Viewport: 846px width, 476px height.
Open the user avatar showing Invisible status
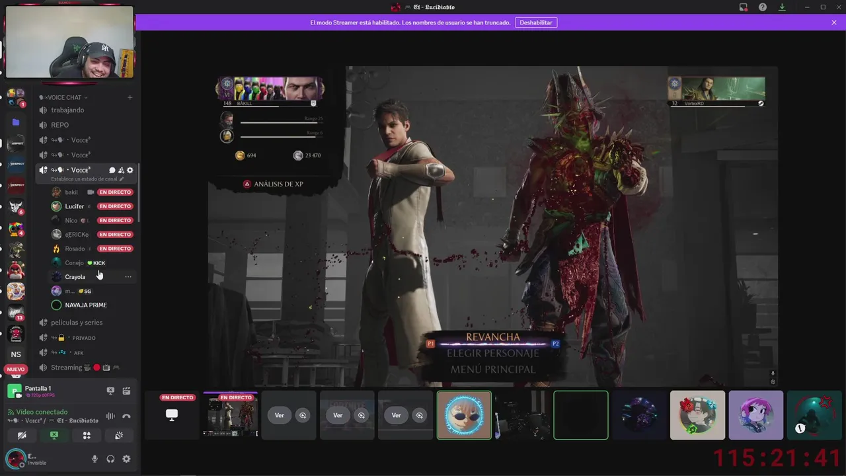15,459
